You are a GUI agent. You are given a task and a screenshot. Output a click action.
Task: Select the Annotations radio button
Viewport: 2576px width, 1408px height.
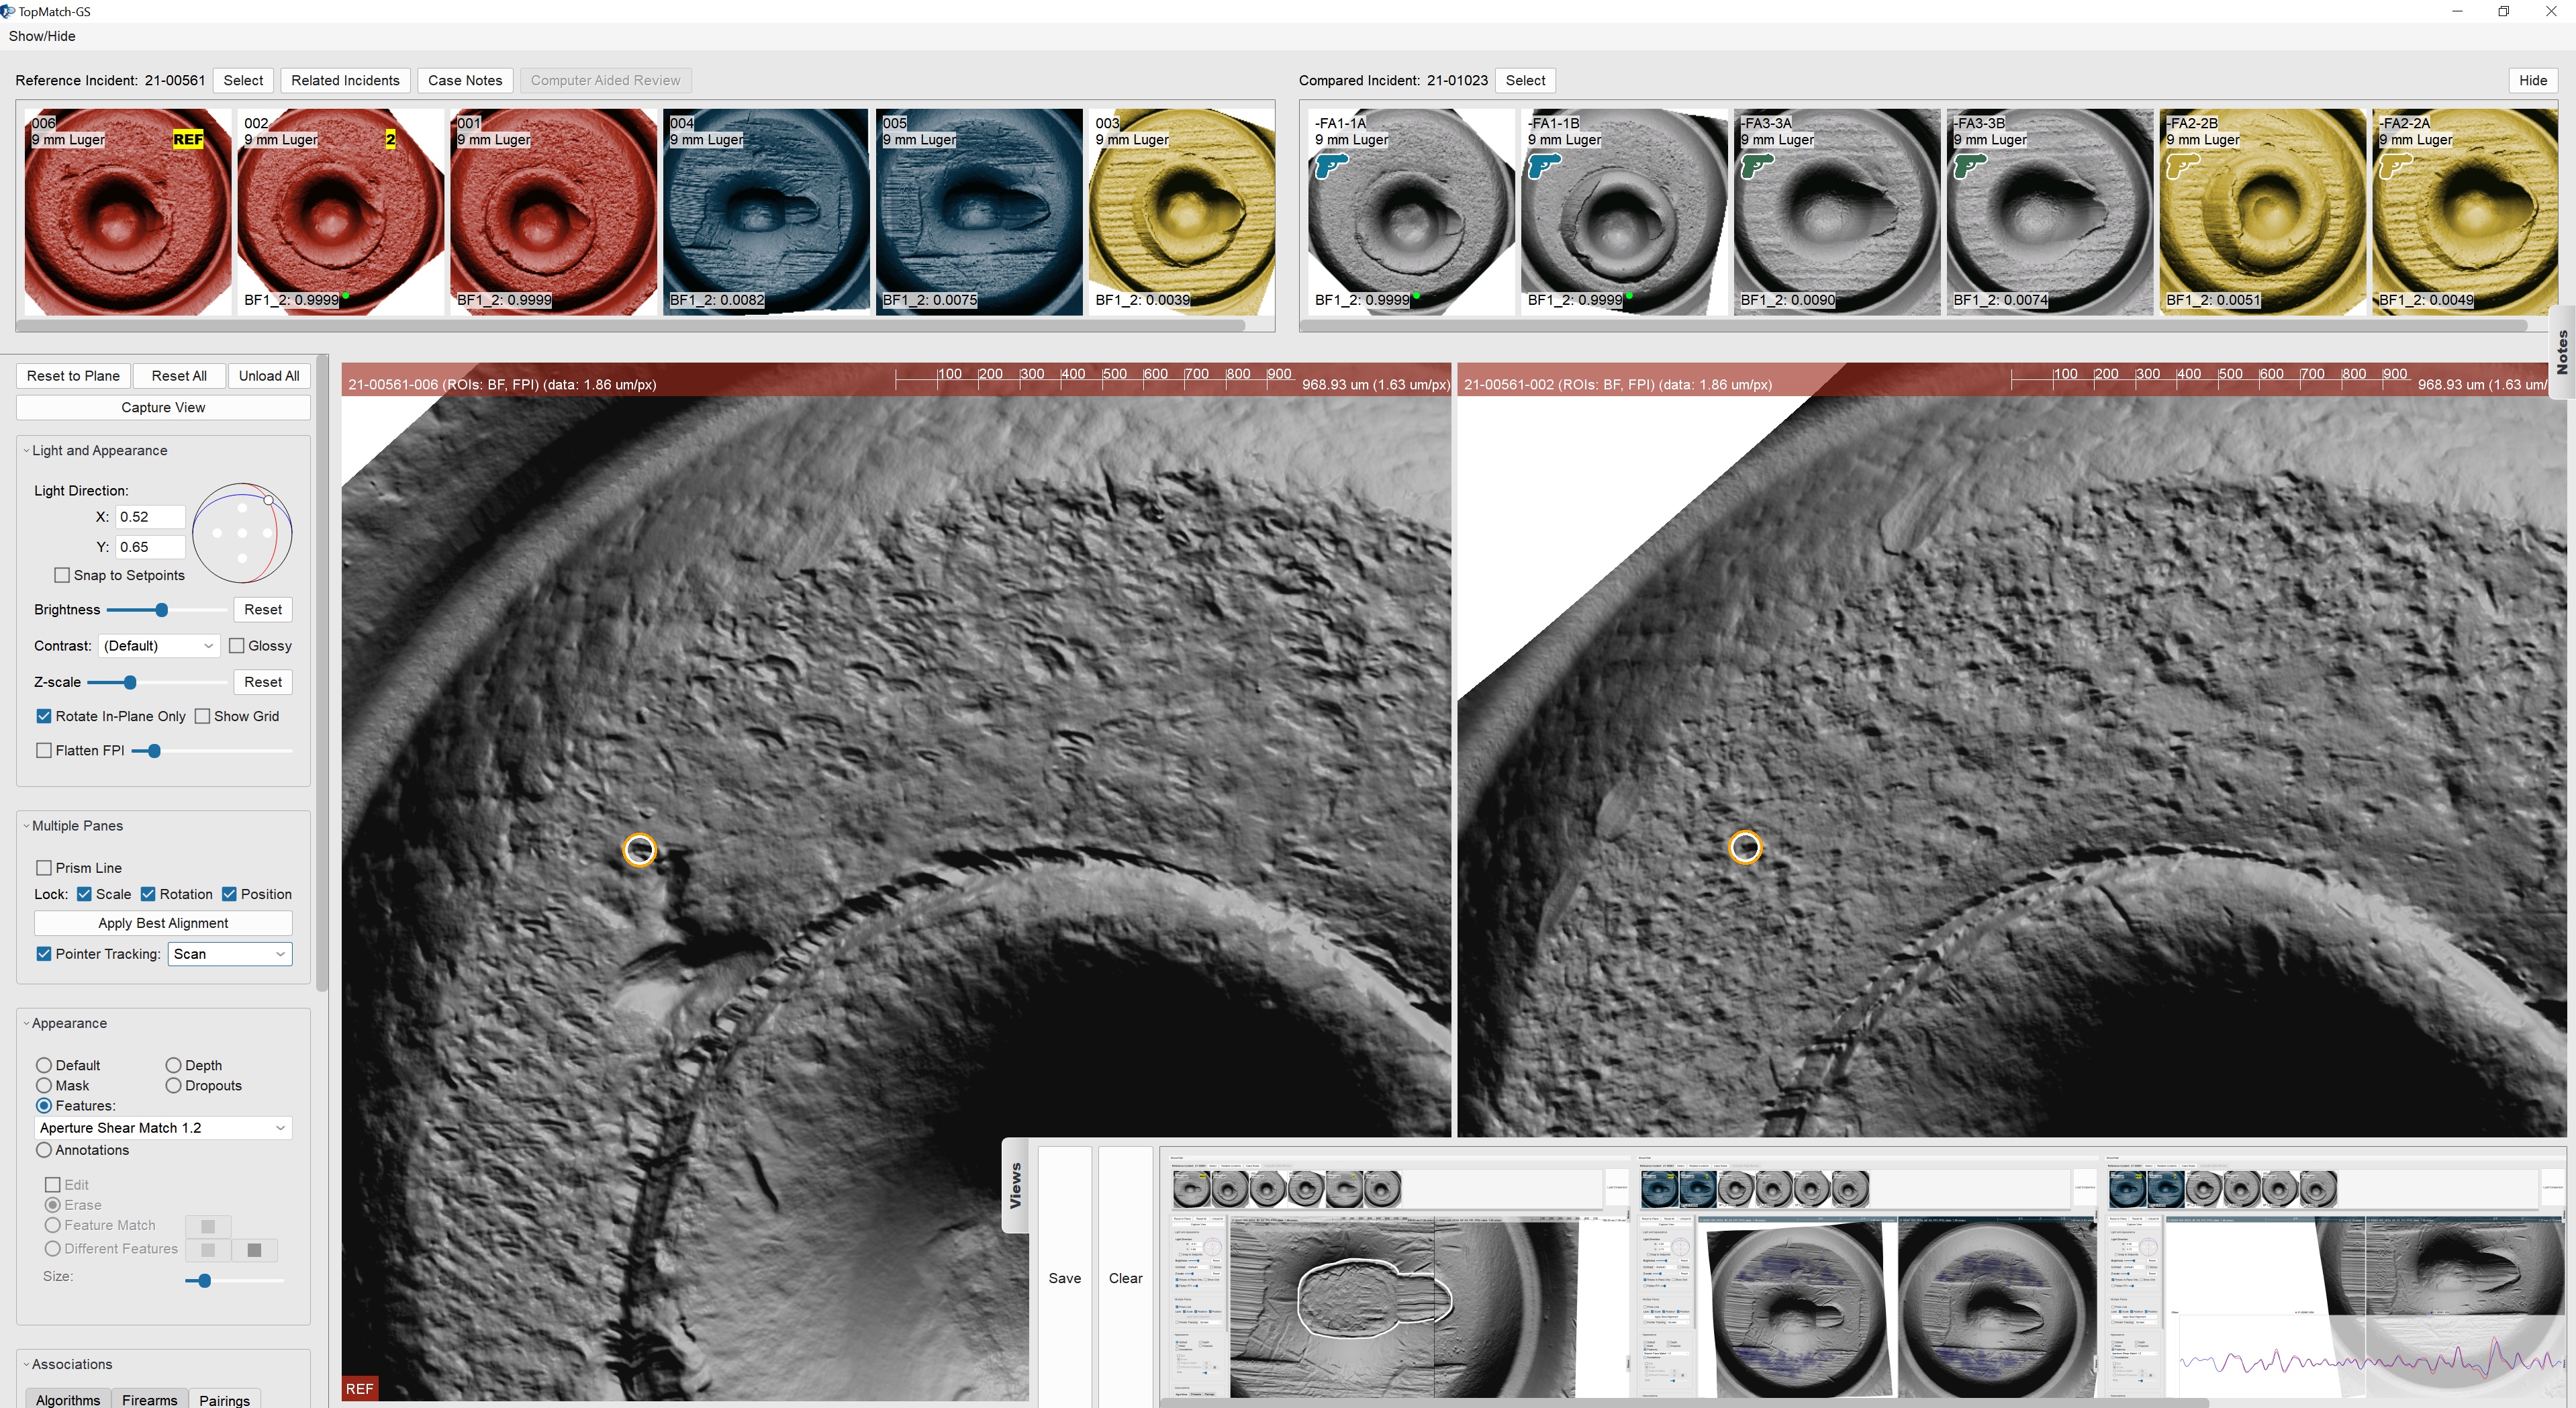(x=44, y=1150)
